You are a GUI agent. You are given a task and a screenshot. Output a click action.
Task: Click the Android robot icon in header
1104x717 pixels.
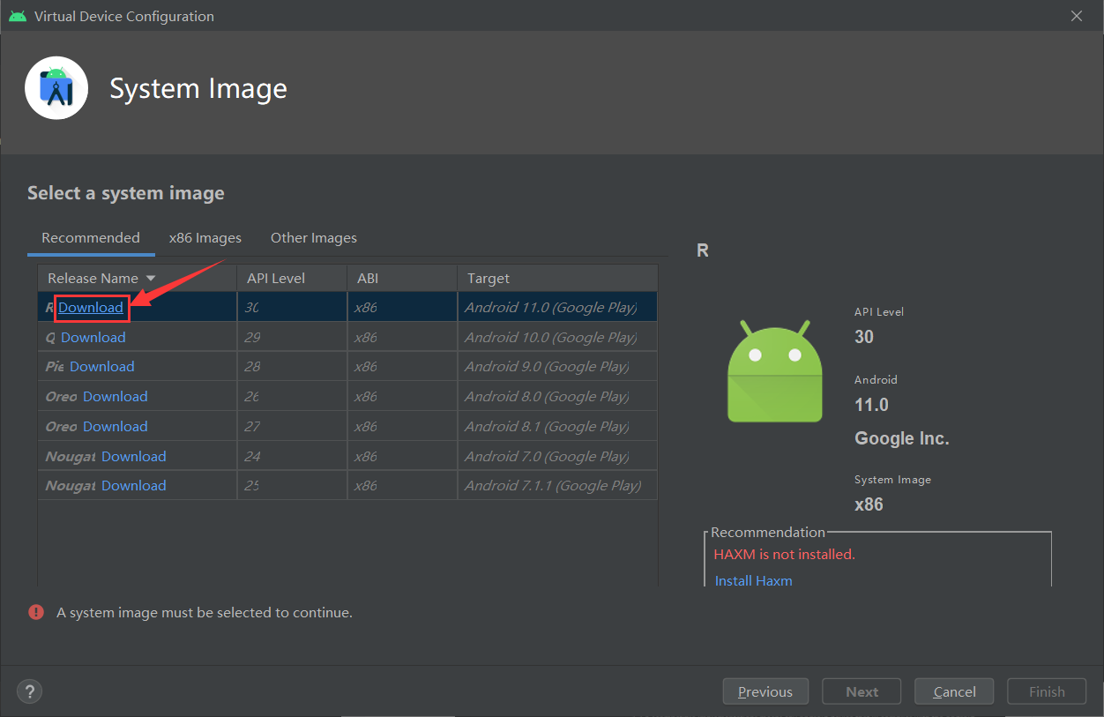(x=56, y=87)
